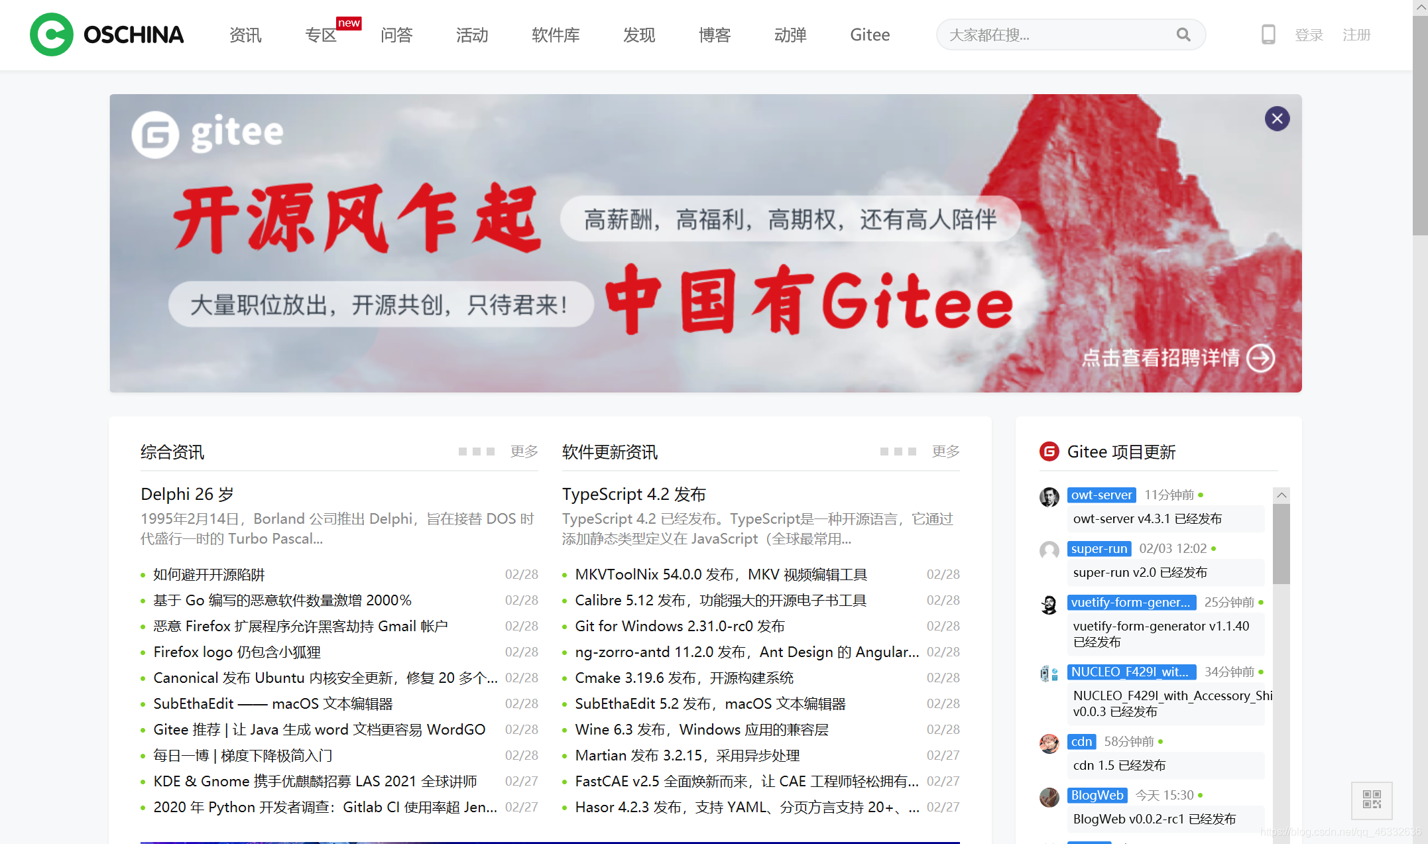Click first pagination square in 软件更新资讯
Viewport: 1428px width, 844px height.
(884, 452)
